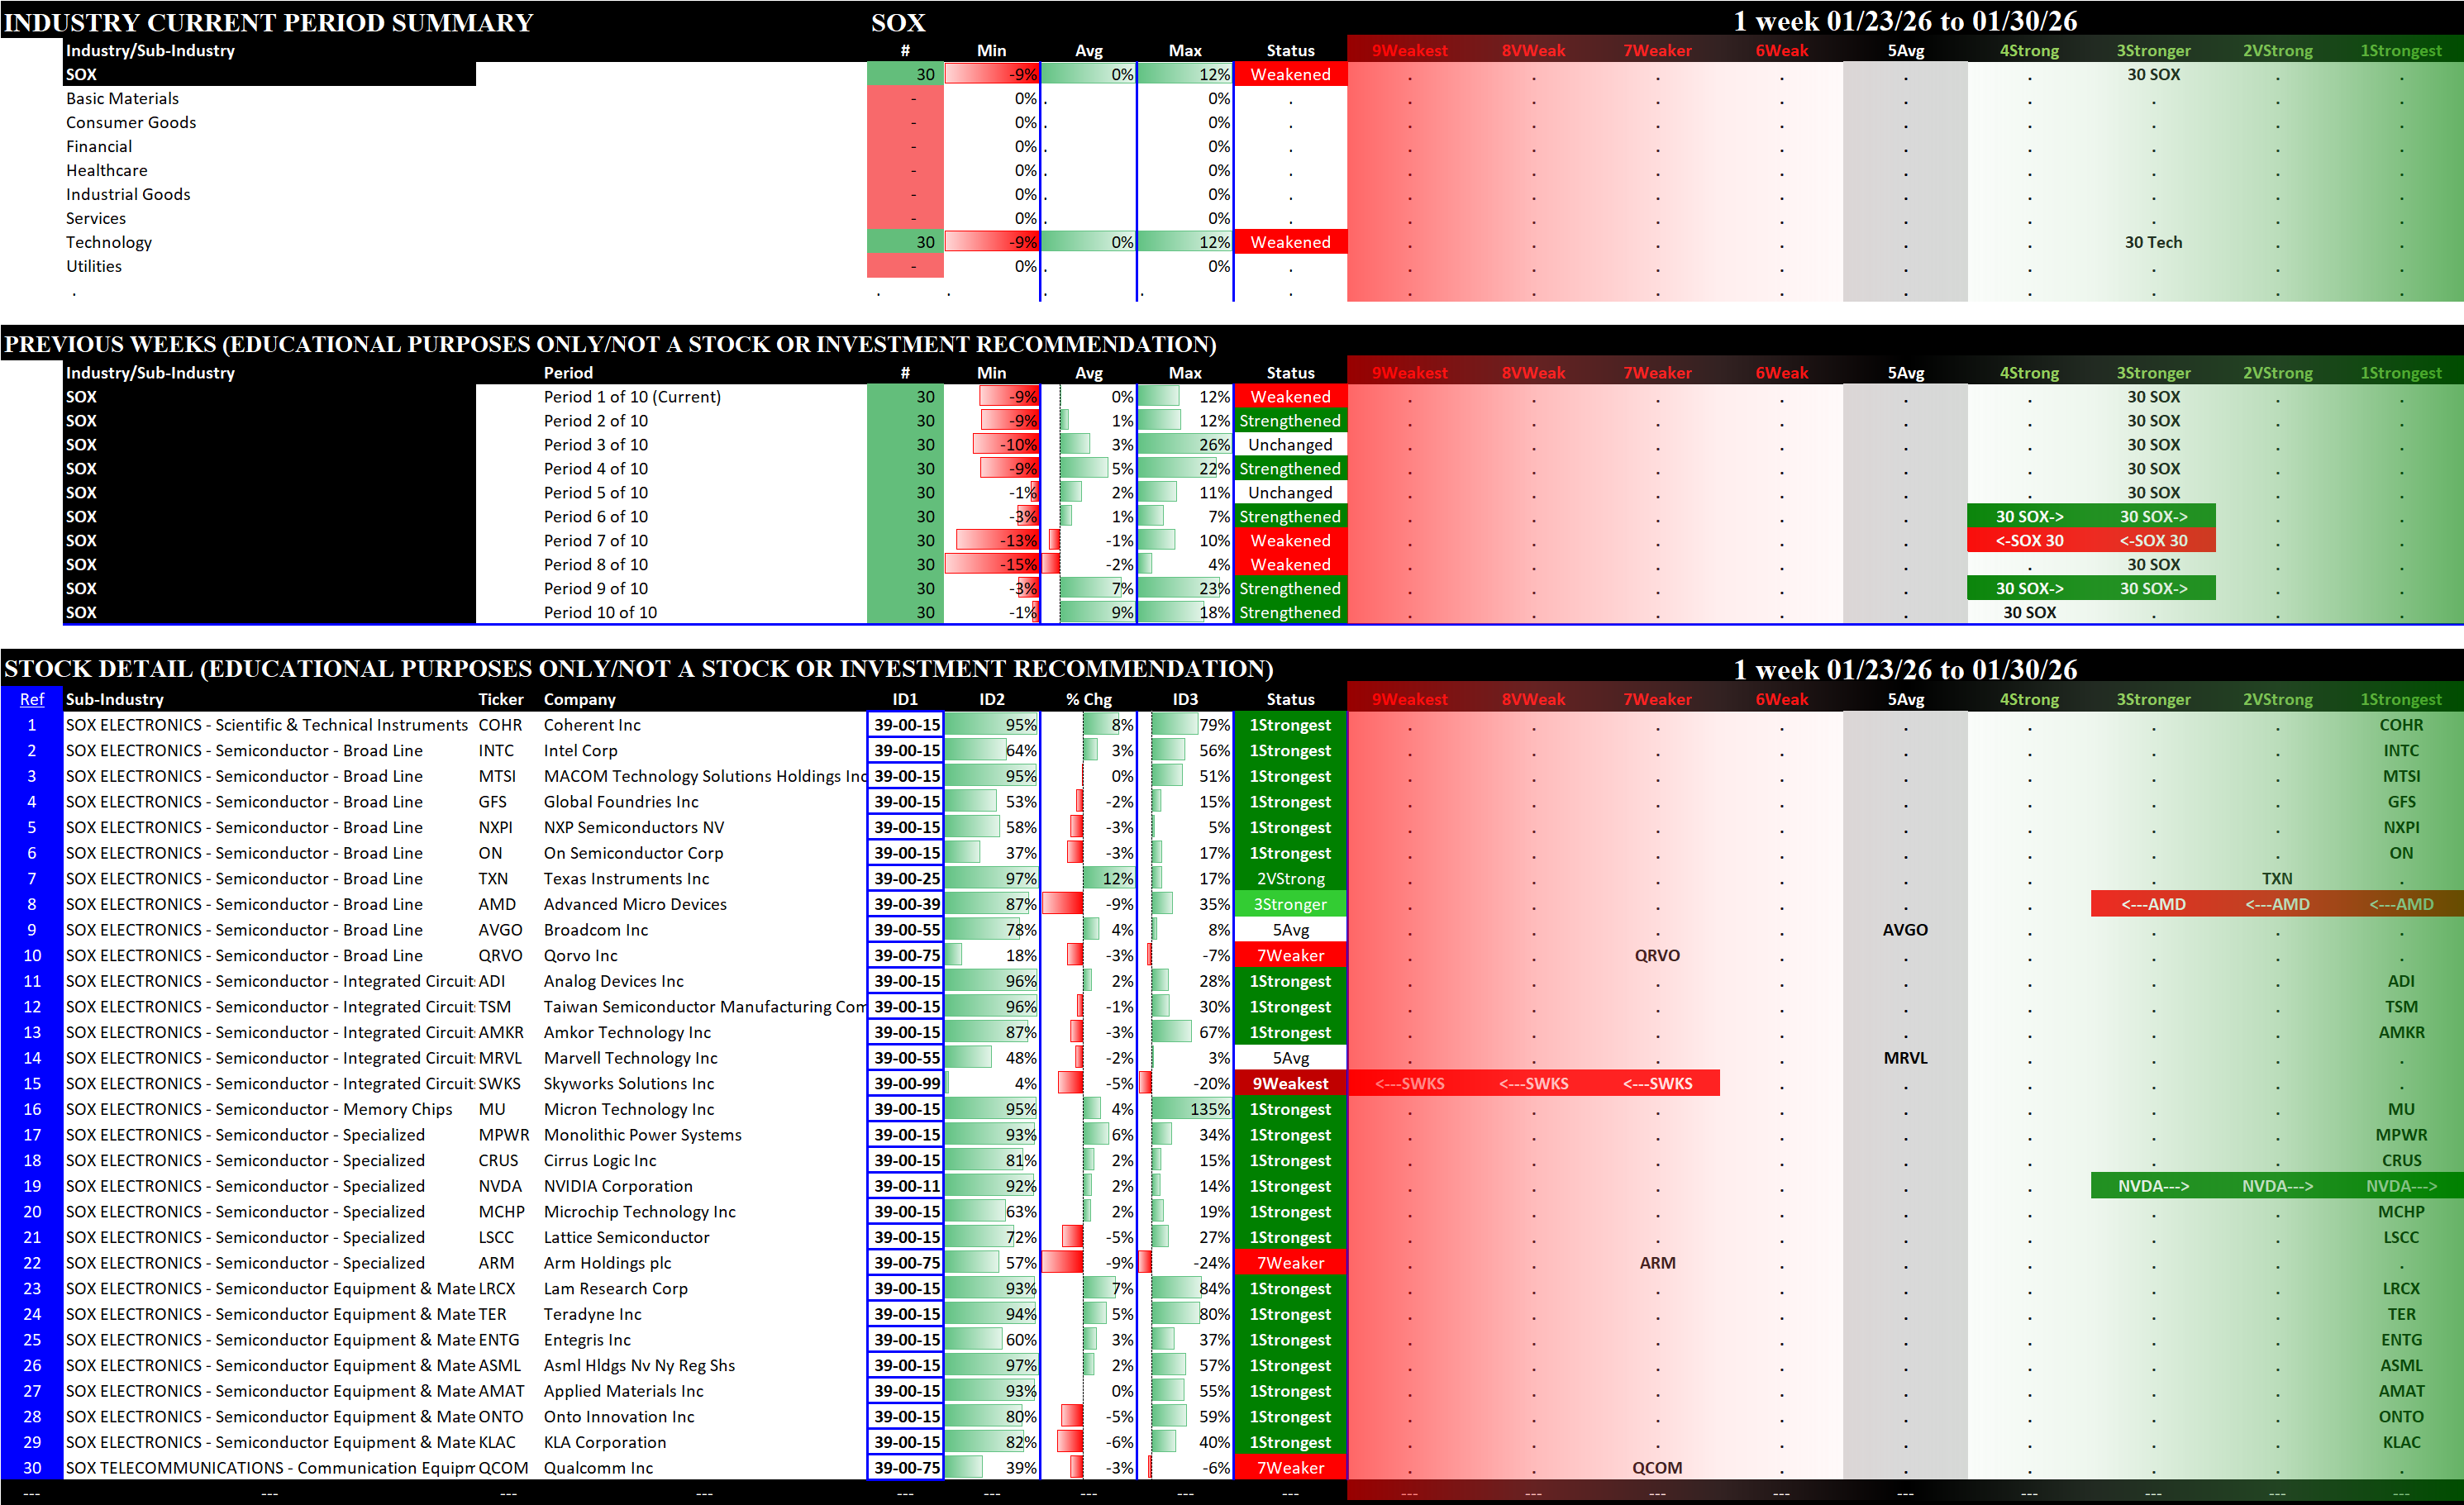Click the <-SOX 30 red cell under 4Strong
This screenshot has height=1505, width=2464.
coord(2029,541)
